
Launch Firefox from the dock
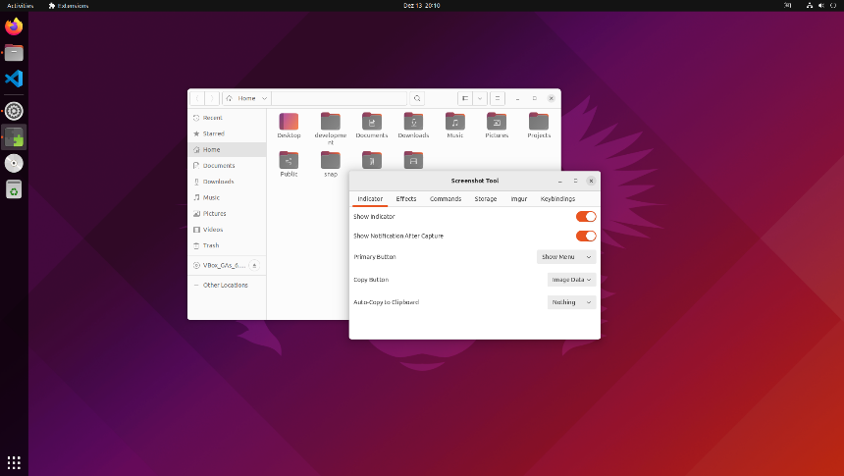(x=14, y=26)
